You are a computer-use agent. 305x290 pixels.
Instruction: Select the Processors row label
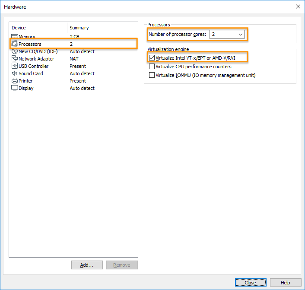[30, 44]
